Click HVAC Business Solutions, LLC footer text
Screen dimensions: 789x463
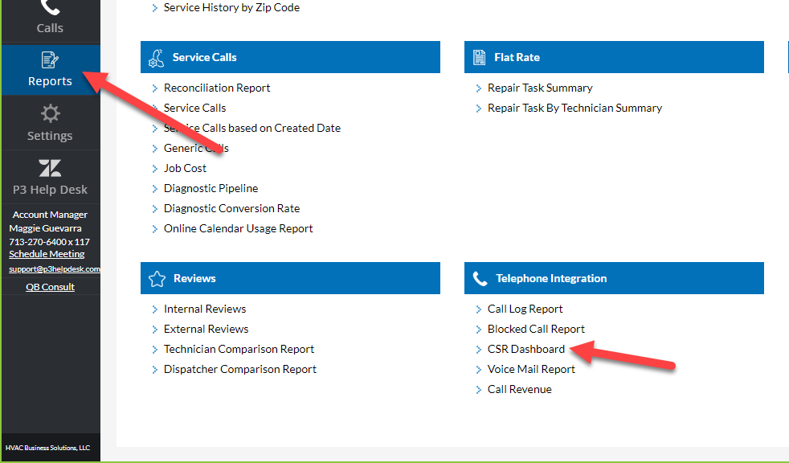coord(47,448)
